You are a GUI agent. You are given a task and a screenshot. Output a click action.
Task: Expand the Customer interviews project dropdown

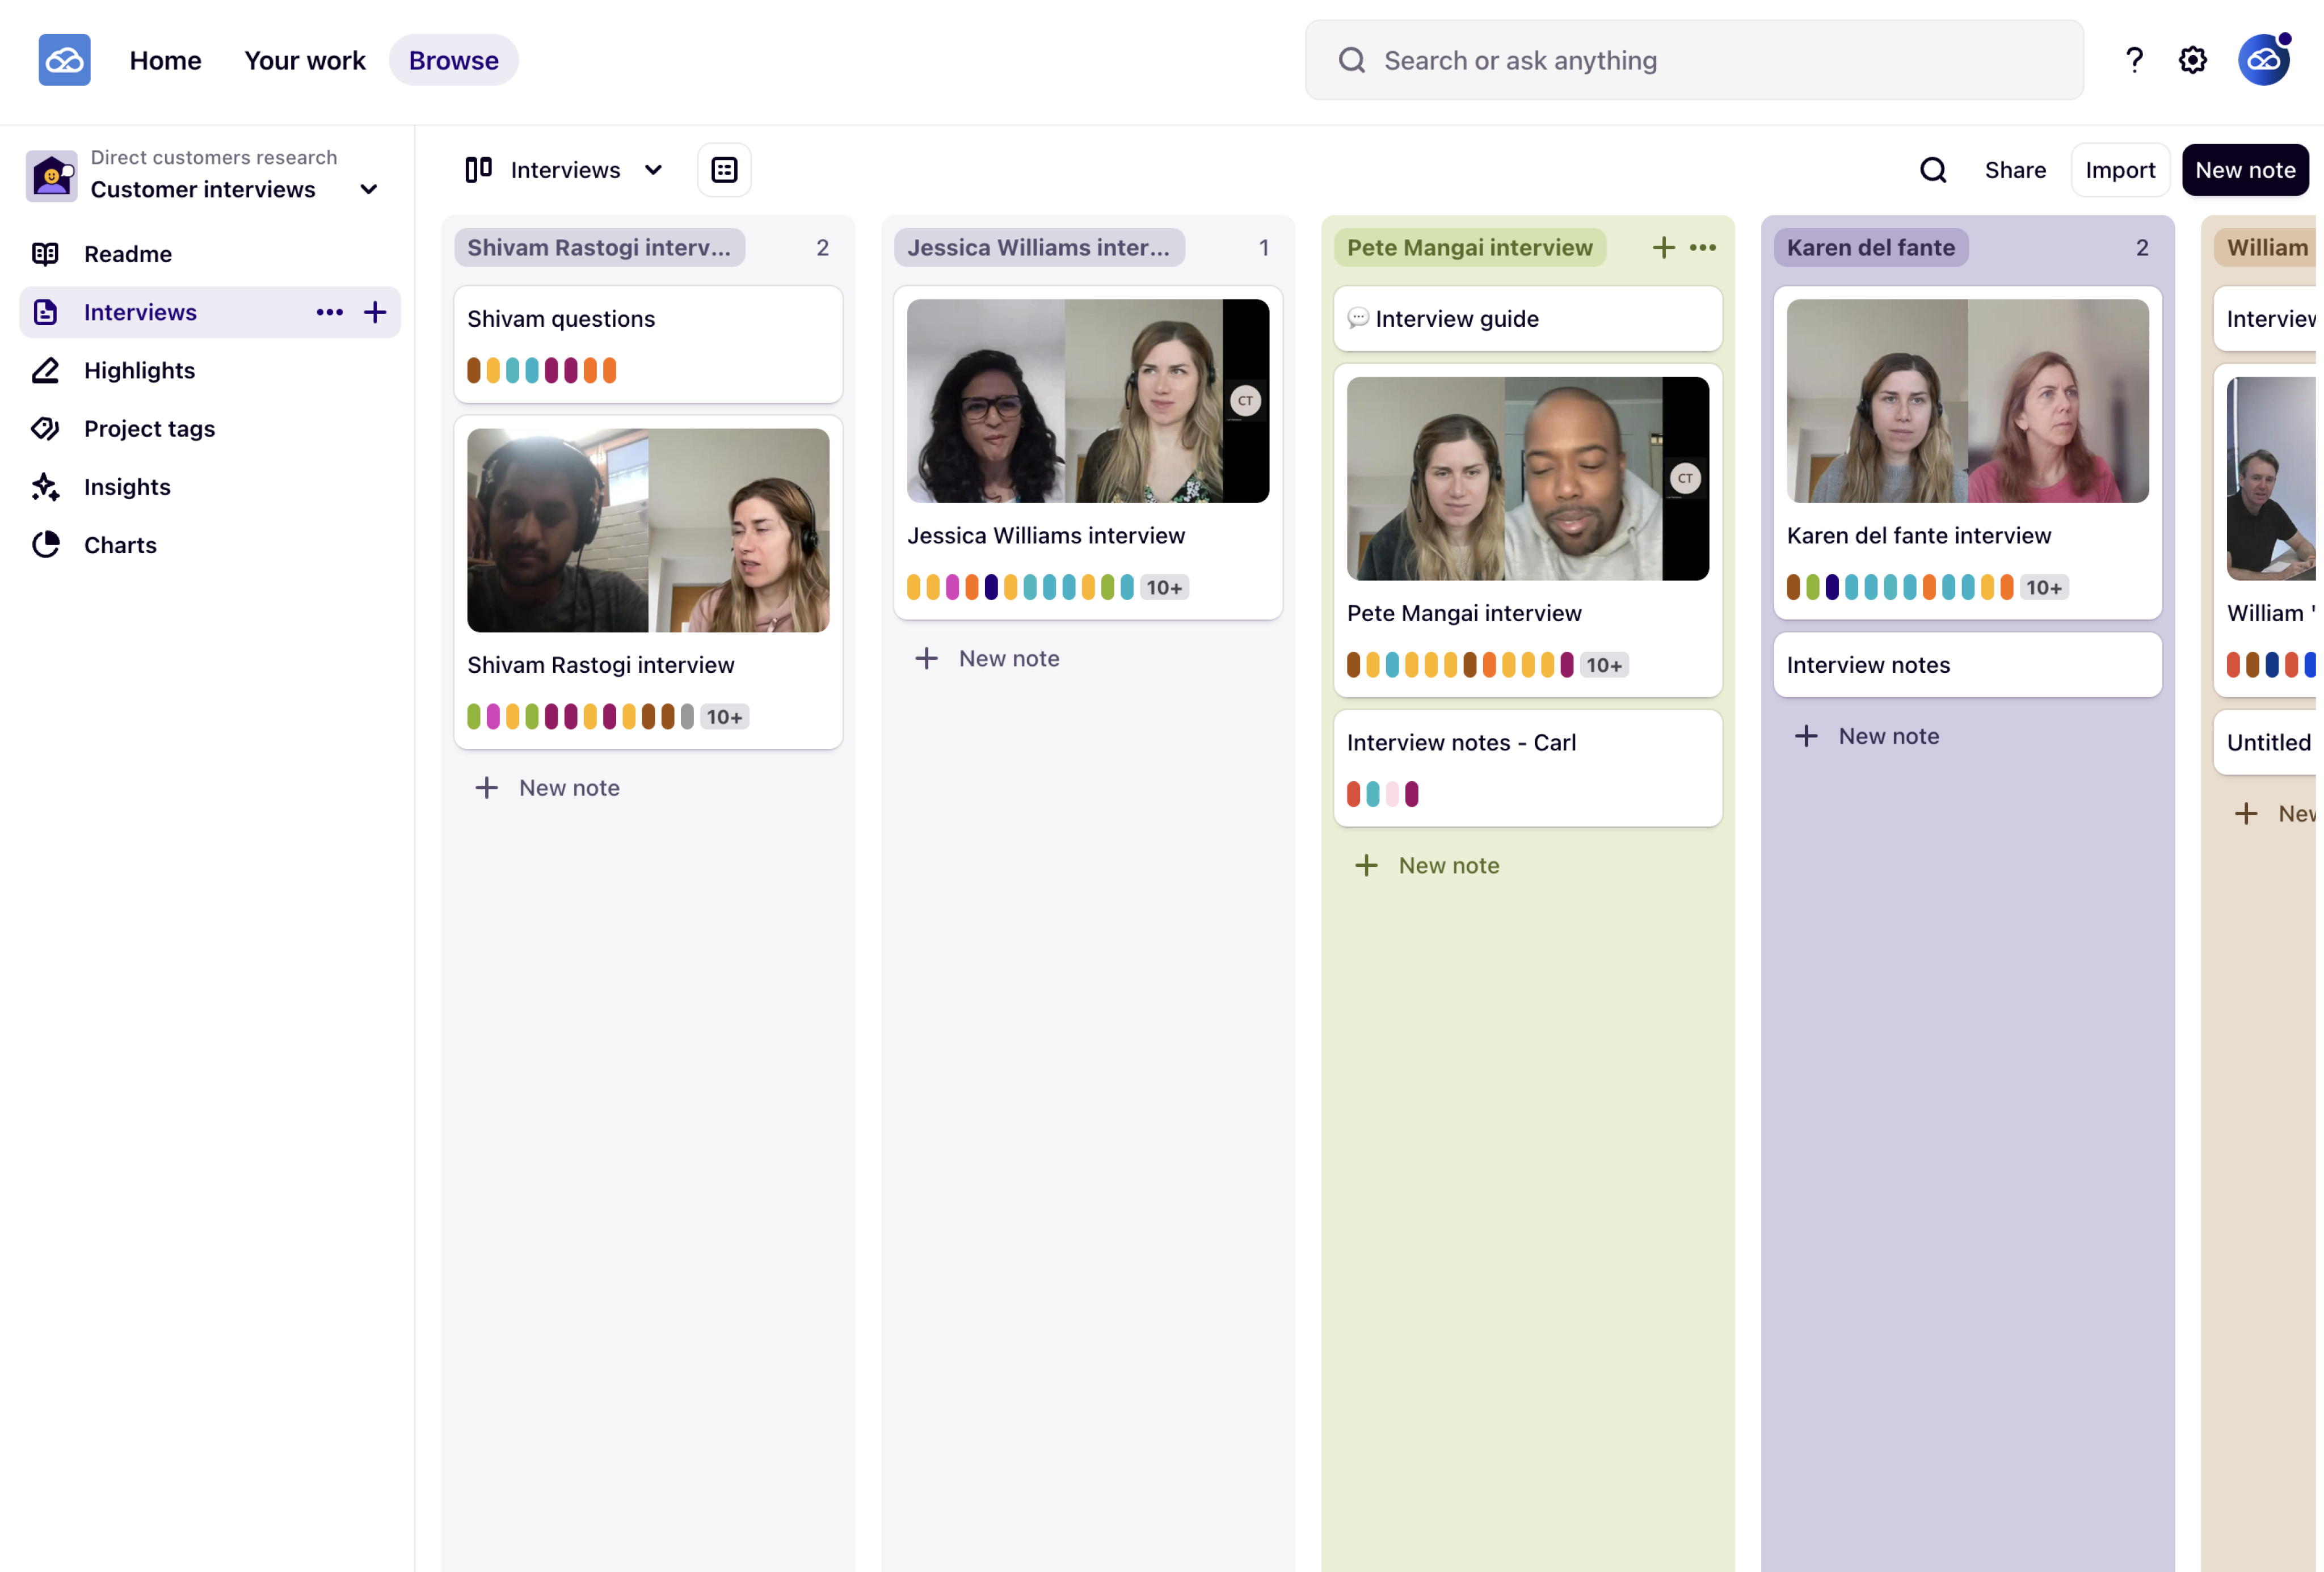(x=368, y=189)
